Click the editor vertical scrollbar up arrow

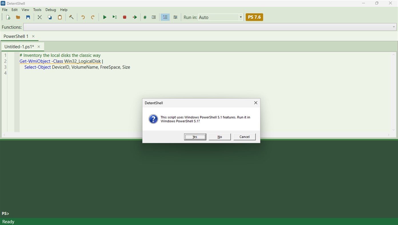click(393, 55)
